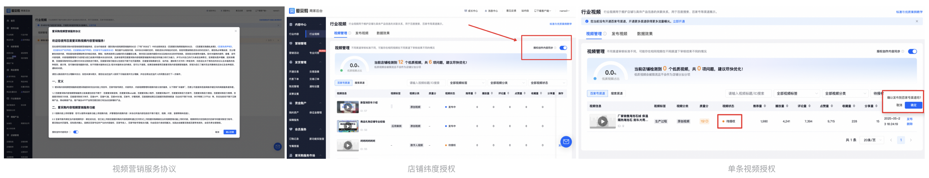Switch to 发布视频 tab in middle screenshot
Screen dimensions: 929x178
coord(362,33)
